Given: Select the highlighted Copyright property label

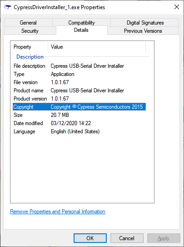Looking at the screenshot, I should 23,107.
